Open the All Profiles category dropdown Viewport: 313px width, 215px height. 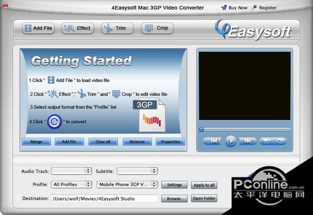click(x=71, y=185)
